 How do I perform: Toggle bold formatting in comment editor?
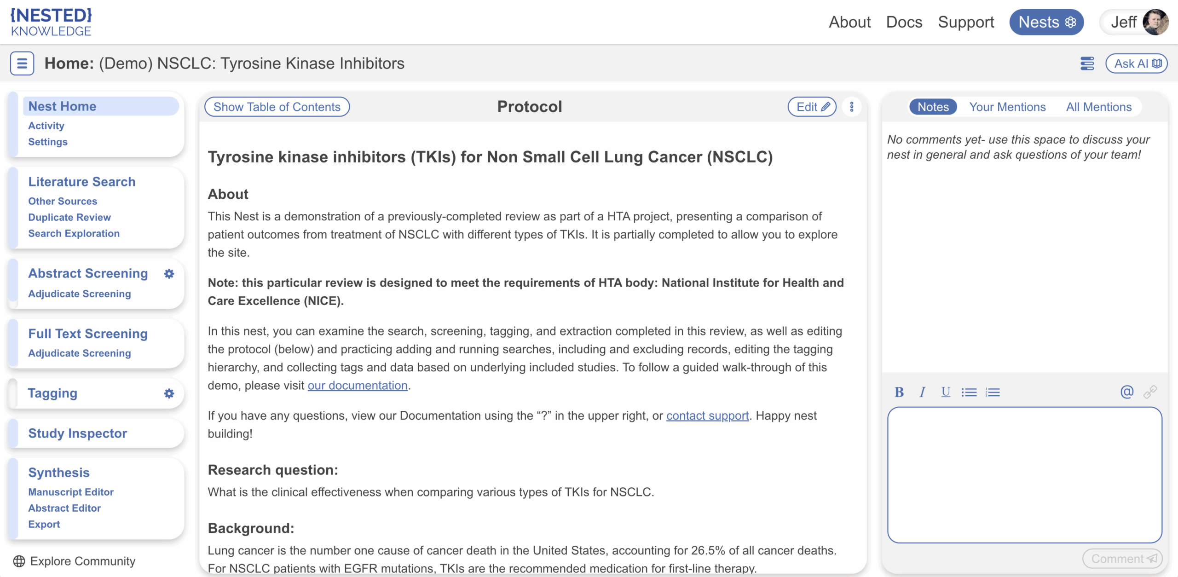click(x=899, y=392)
